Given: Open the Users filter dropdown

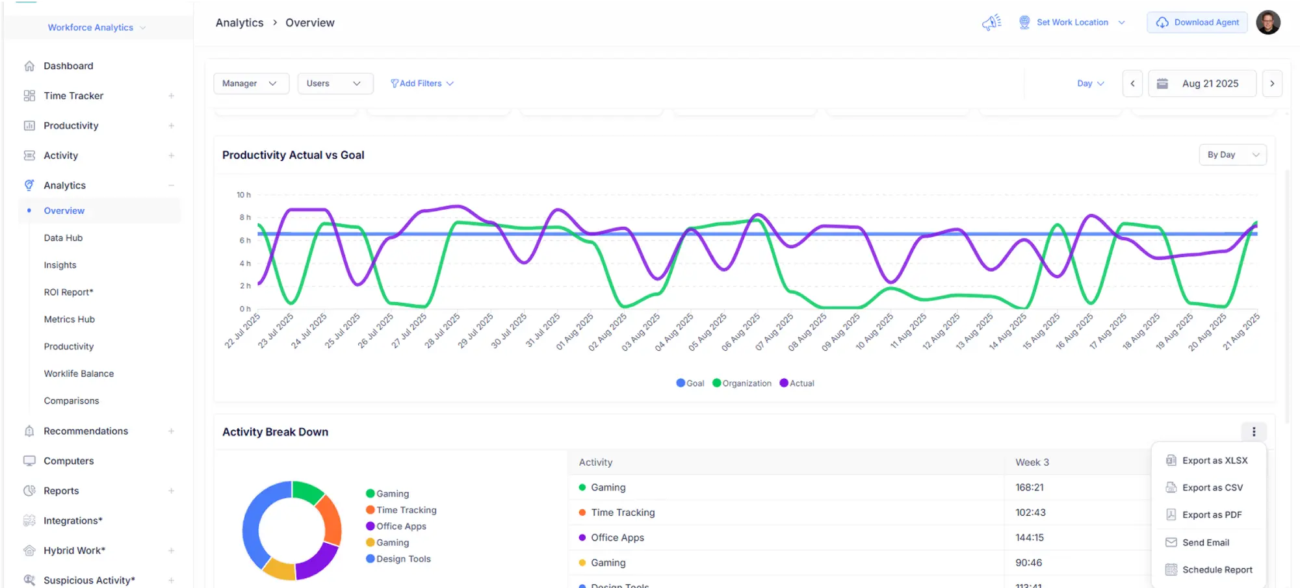Looking at the screenshot, I should pyautogui.click(x=335, y=83).
